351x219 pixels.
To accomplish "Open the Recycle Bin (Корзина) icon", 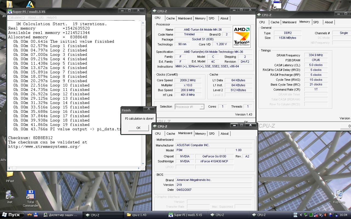I will (x=339, y=194).
